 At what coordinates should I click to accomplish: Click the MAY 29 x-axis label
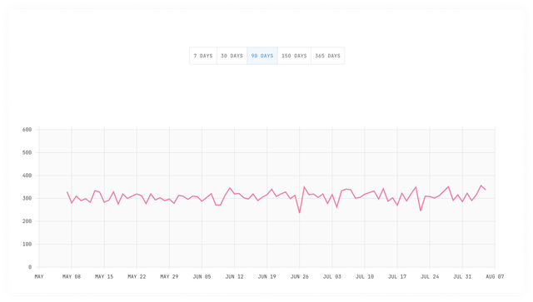point(169,276)
